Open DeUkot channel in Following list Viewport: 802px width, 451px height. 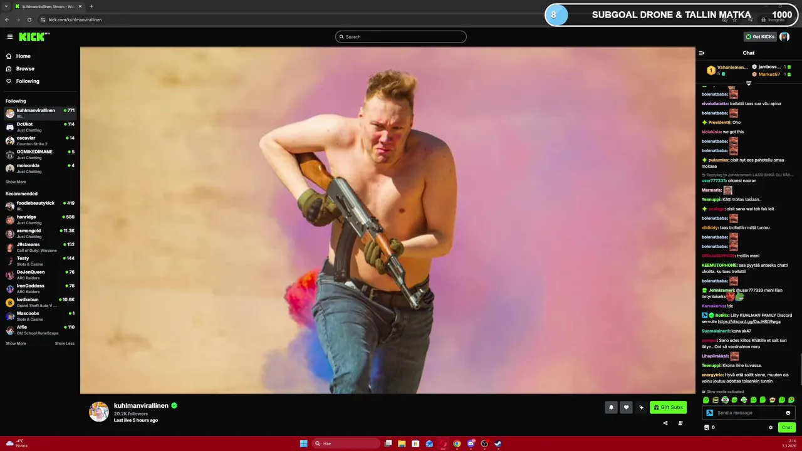tap(40, 127)
